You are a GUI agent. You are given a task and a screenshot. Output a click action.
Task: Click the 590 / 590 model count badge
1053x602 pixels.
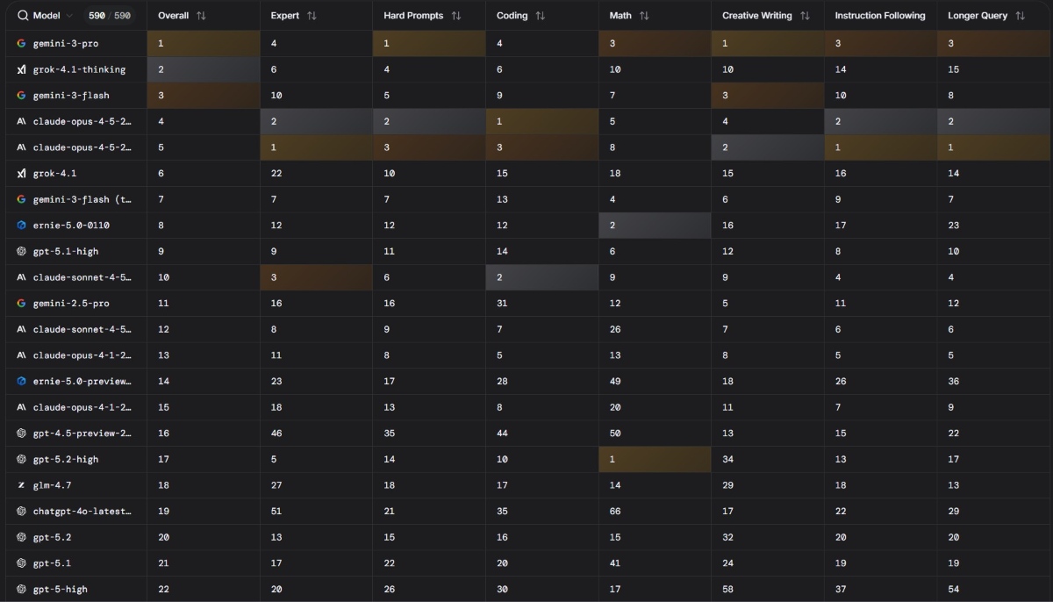pyautogui.click(x=110, y=16)
